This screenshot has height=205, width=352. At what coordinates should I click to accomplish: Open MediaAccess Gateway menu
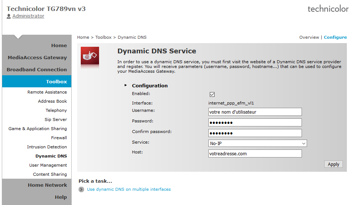point(37,58)
